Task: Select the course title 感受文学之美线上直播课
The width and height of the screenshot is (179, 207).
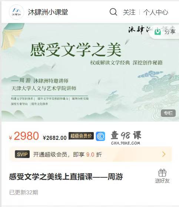Action: click(51, 177)
